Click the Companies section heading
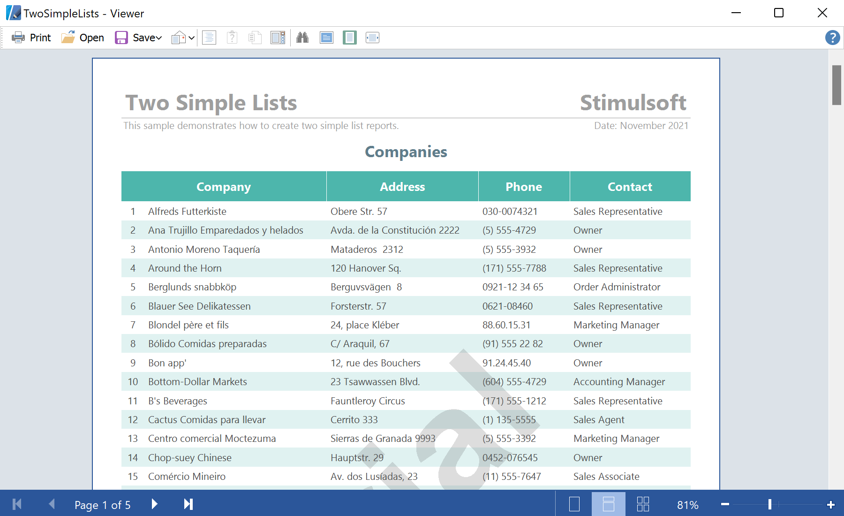The height and width of the screenshot is (516, 844). 406,152
